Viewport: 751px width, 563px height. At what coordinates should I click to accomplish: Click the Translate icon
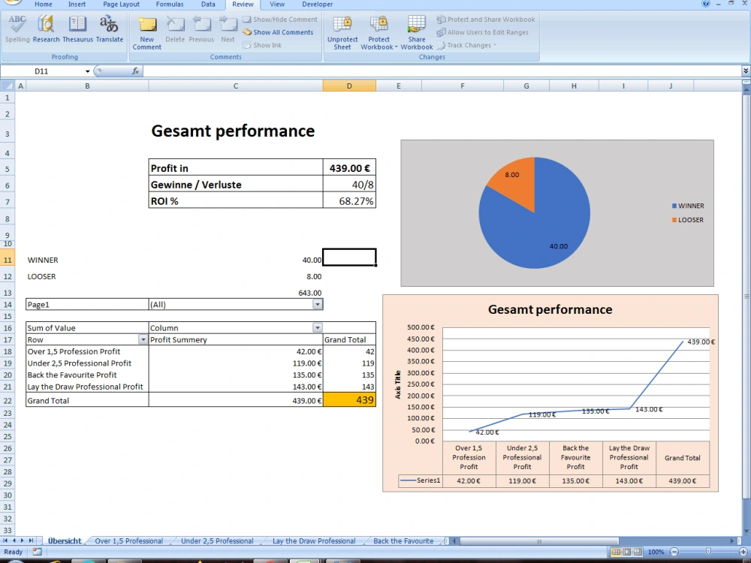coord(109,30)
